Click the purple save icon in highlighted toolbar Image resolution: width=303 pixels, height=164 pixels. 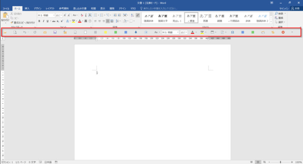tap(55, 32)
